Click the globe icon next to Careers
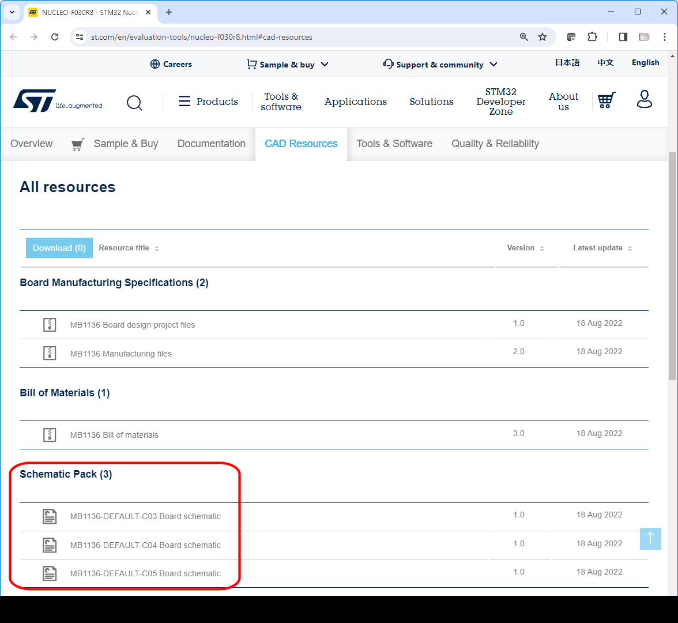This screenshot has width=678, height=623. (x=154, y=64)
